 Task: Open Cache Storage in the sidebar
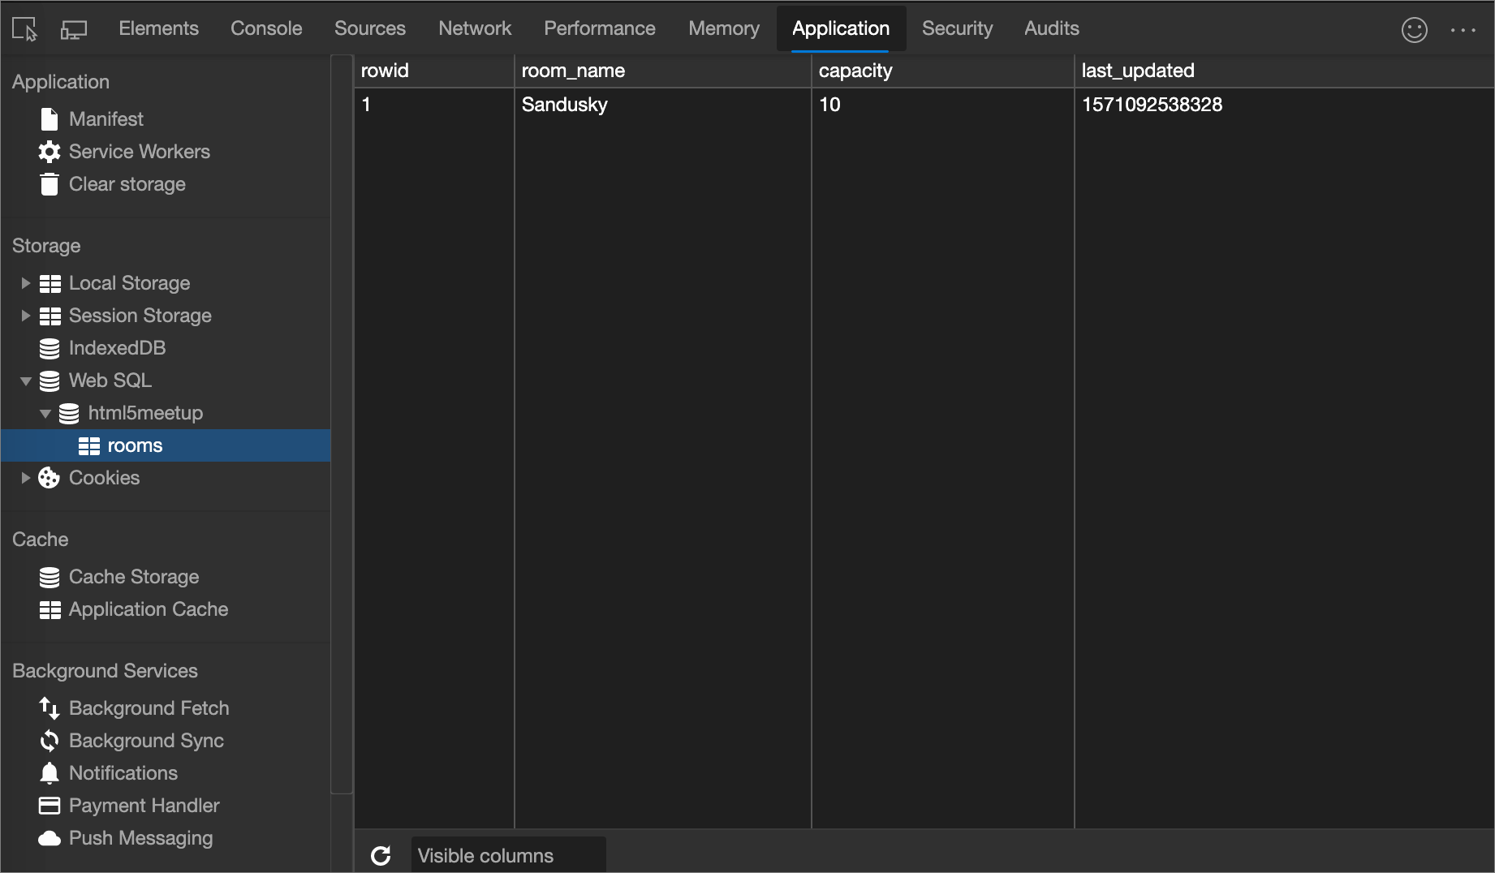pos(134,577)
